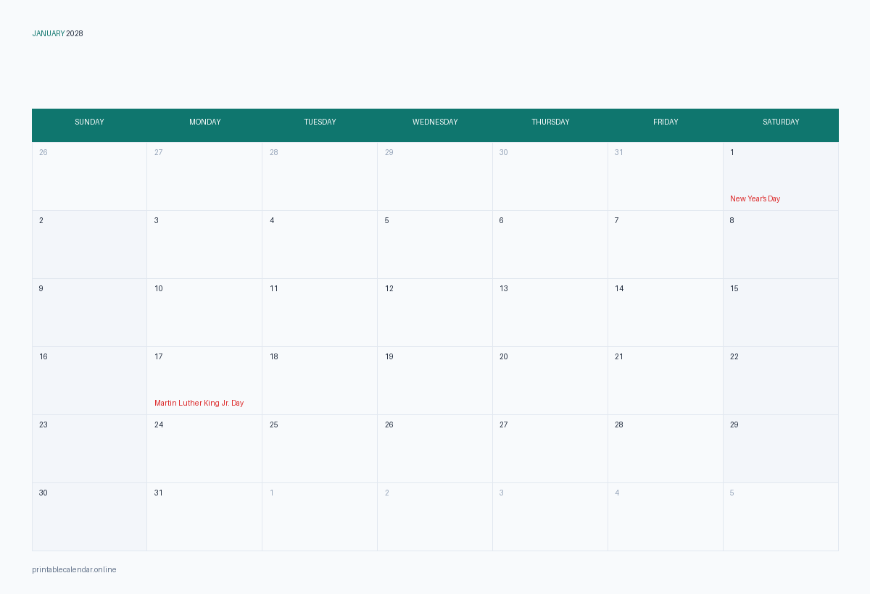The height and width of the screenshot is (594, 870).
Task: Click the New Year's Day holiday label
Action: [x=755, y=198]
